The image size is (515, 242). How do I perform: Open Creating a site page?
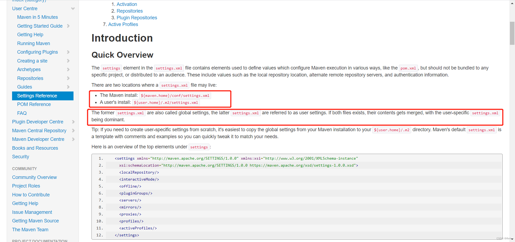[x=32, y=61]
